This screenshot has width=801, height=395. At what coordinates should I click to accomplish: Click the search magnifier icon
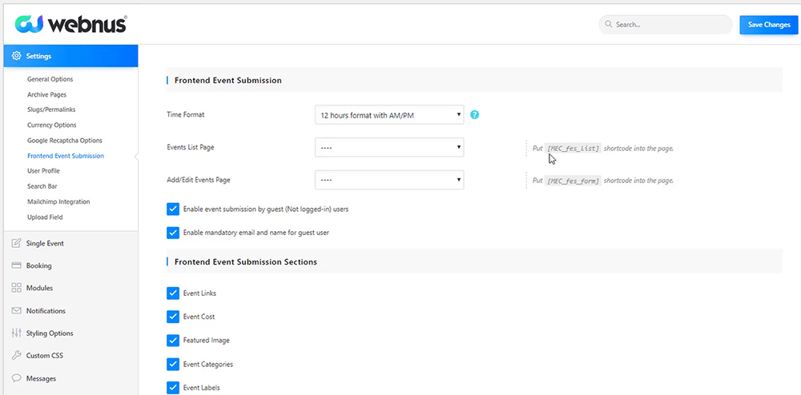(x=609, y=24)
